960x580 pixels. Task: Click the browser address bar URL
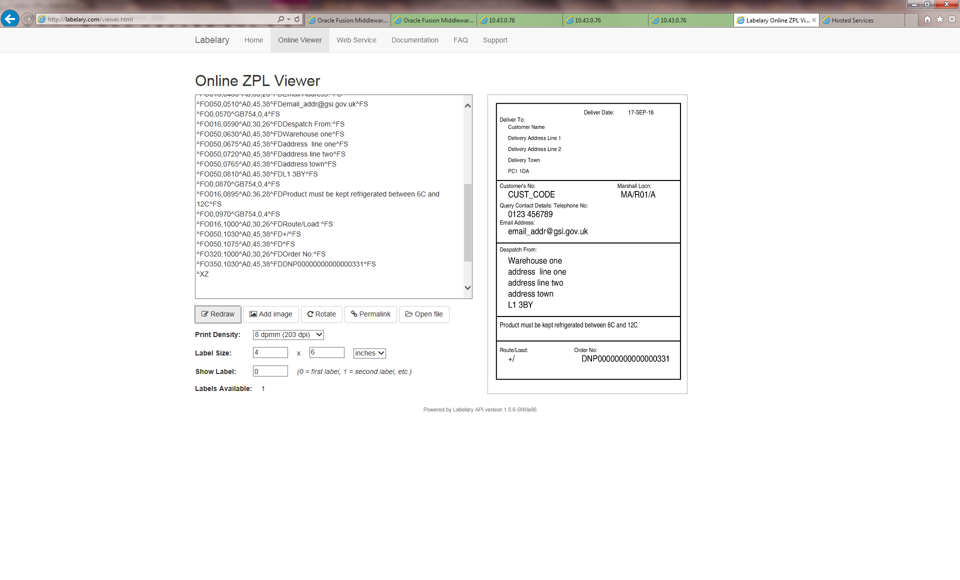click(x=90, y=19)
